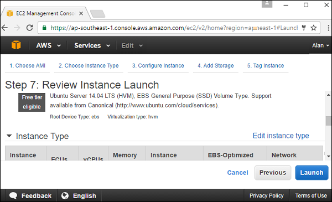Click the saved password key icon
This screenshot has height=202, width=332.
304,28
